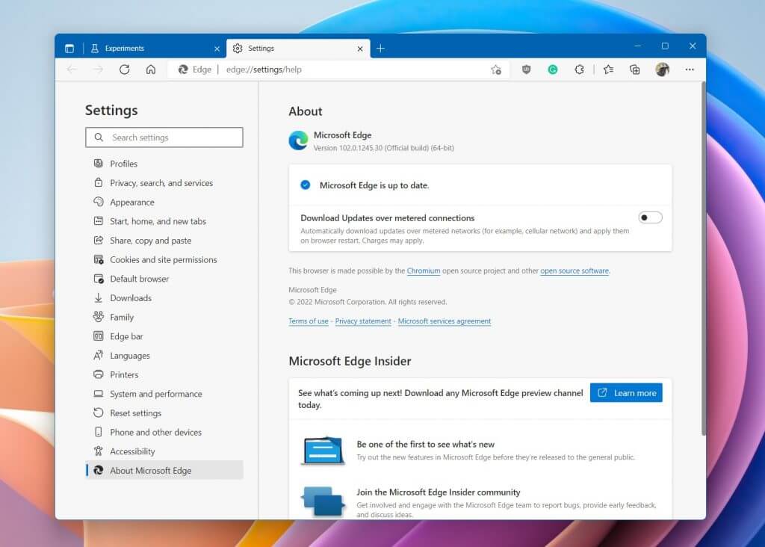Open Downloads settings
The width and height of the screenshot is (765, 547).
coord(164,297)
